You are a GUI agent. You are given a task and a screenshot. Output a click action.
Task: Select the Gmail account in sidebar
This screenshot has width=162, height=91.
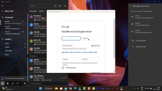pos(14,22)
